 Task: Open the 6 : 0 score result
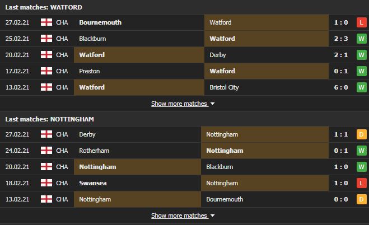coord(341,87)
